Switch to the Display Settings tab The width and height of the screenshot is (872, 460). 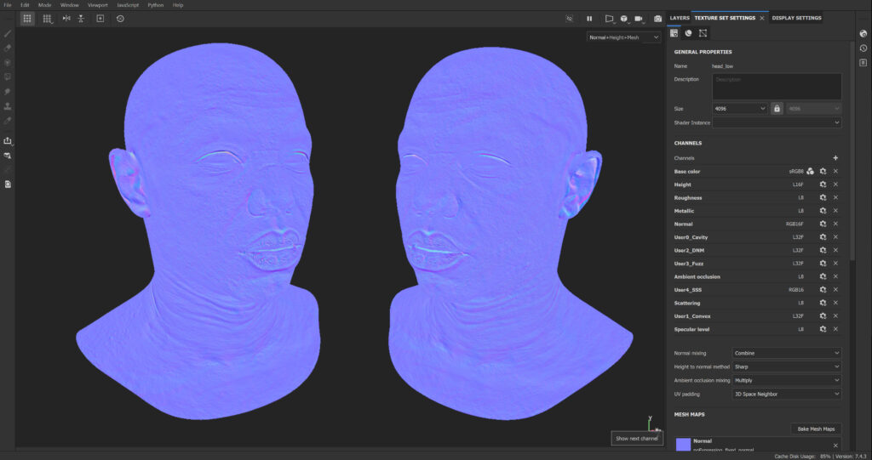coord(797,18)
